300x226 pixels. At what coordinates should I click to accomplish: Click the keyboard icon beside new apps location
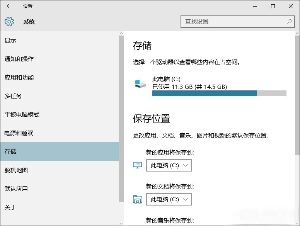(137, 165)
